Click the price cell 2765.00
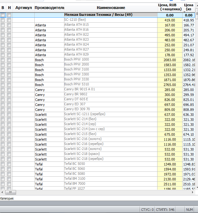This screenshot has height=213, width=198. point(170,85)
